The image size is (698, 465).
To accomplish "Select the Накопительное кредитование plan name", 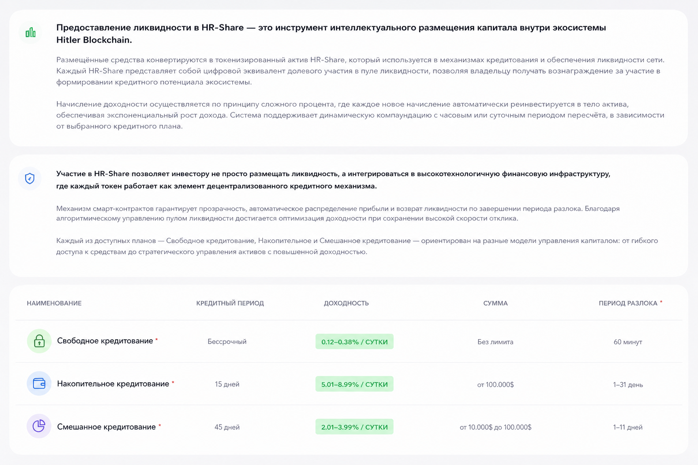I will 113,384.
